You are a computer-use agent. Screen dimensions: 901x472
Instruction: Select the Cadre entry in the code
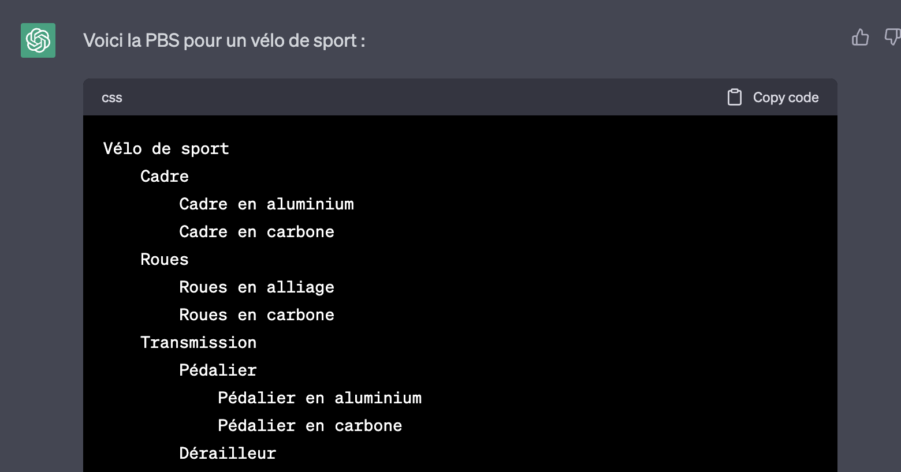[x=164, y=176]
